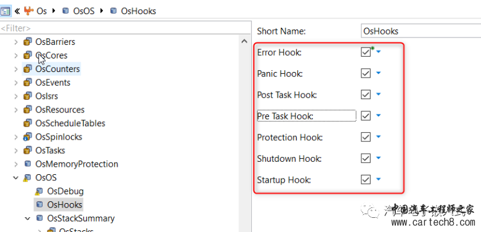Click the OsMemoryProtection cylinder icon
The image size is (481, 232).
point(28,164)
